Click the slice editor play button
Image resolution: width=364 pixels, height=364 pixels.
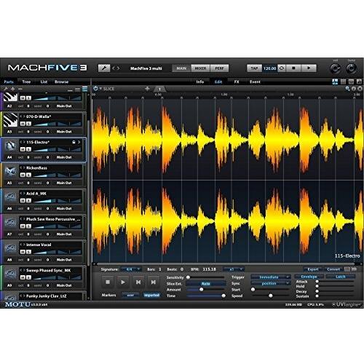(x=123, y=282)
